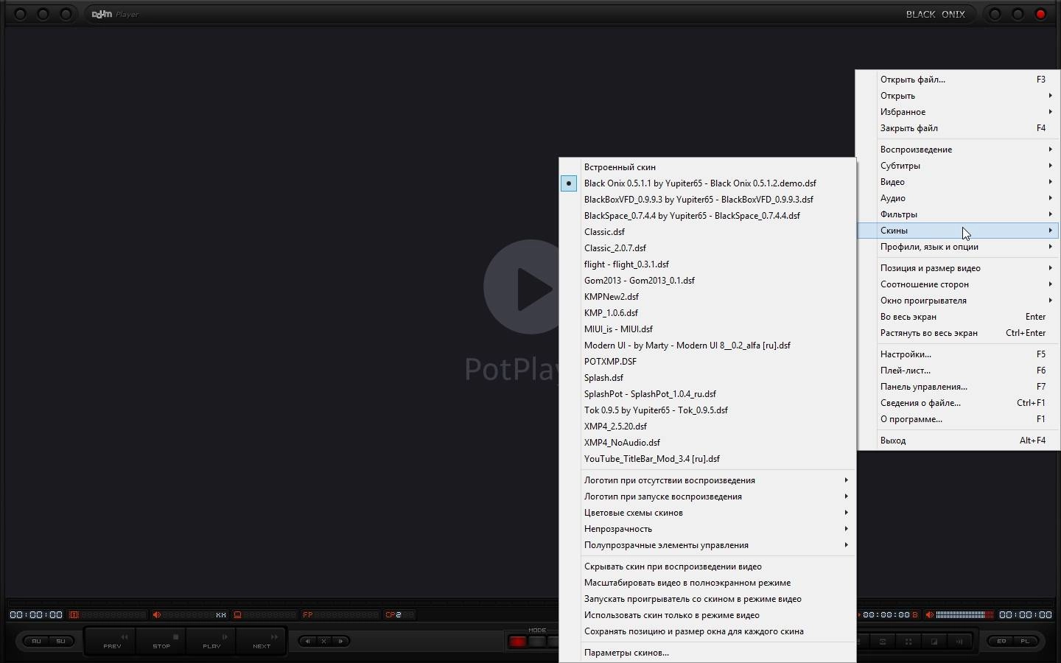Toggle Скрывать скин при воспроизведении видео
Image resolution: width=1061 pixels, height=663 pixels.
(x=707, y=566)
